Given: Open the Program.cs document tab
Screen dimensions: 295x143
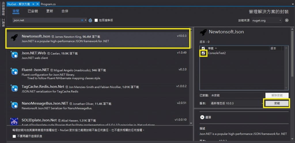Looking at the screenshot, I should click(x=48, y=4).
